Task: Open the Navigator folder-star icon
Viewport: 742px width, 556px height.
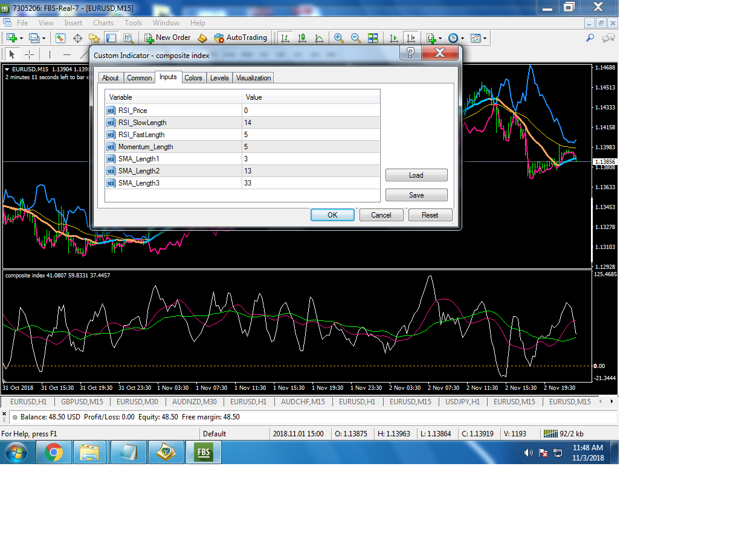Action: (94, 38)
